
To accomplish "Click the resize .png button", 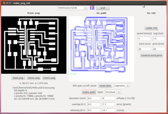I will (34, 78).
